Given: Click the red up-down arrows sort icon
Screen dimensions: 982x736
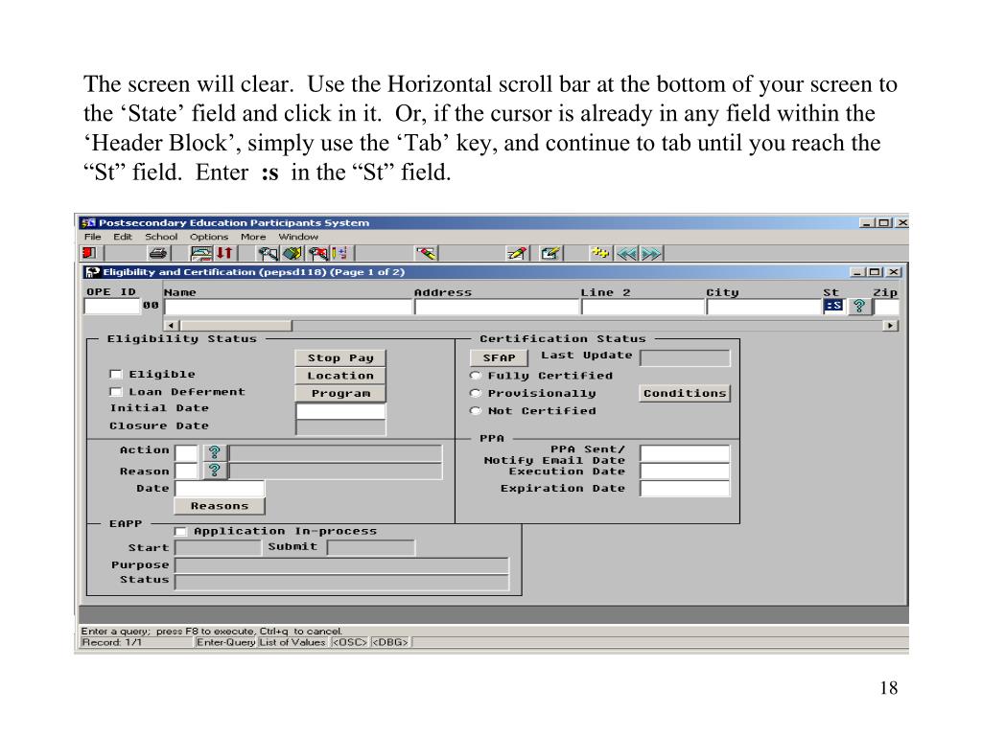Looking at the screenshot, I should coord(224,254).
